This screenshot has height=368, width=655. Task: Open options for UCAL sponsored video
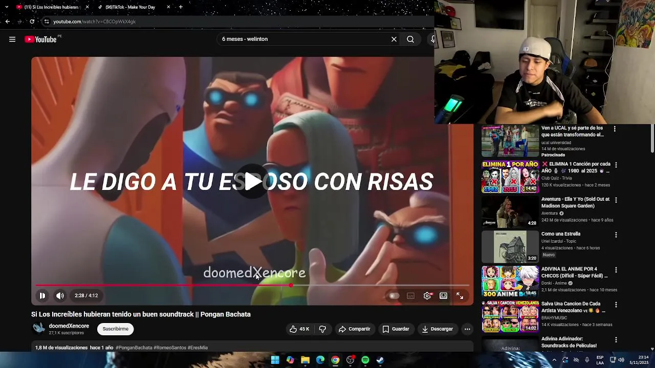615,129
